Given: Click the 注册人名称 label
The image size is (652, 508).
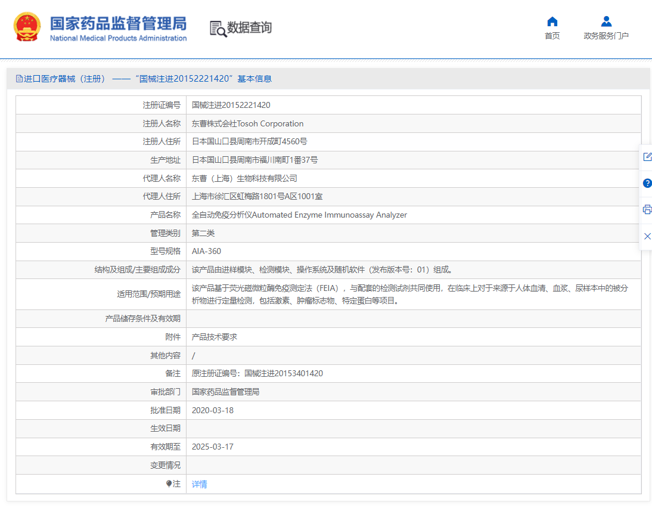Looking at the screenshot, I should click(x=162, y=123).
